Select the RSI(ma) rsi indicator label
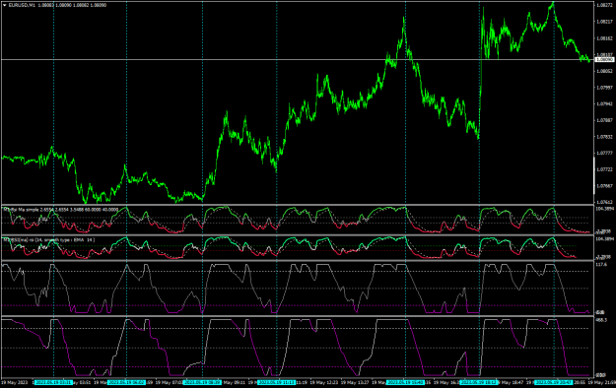This screenshot has height=388, width=616. click(49, 239)
